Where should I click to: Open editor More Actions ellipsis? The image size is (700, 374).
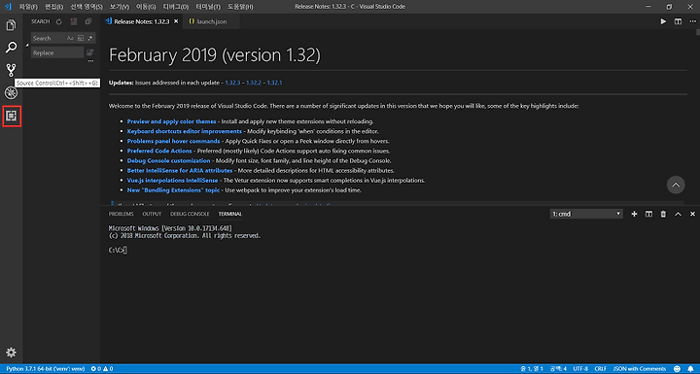coord(693,21)
